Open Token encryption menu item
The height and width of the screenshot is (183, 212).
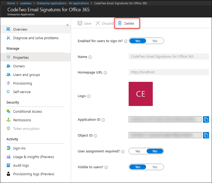click(x=36, y=129)
